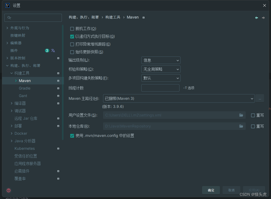Click the project icon in 覆盖率 row
This screenshot has height=199, width=271.
pyautogui.click(x=58, y=179)
